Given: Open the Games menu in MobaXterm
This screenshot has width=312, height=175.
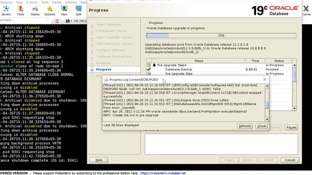Looking at the screenshot, I should 57,2.
